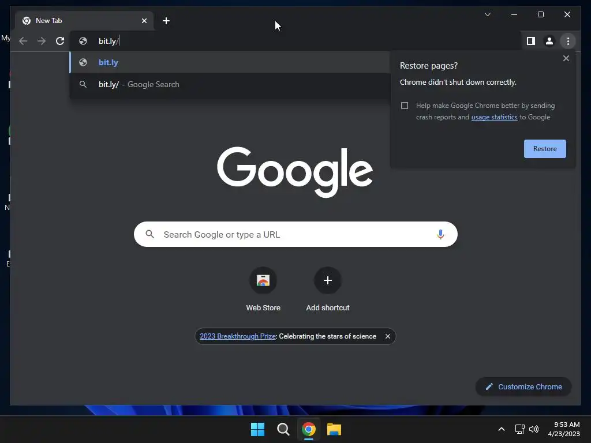Viewport: 591px width, 443px height.
Task: Click the browser forward arrow
Action: [x=42, y=41]
